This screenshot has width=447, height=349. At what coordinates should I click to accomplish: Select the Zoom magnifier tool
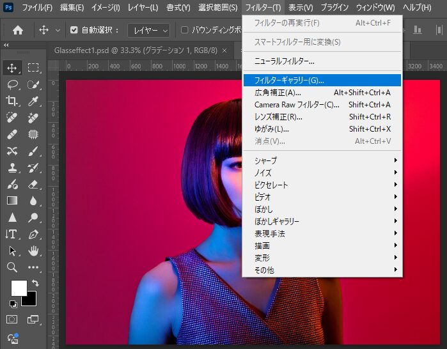[x=12, y=267]
